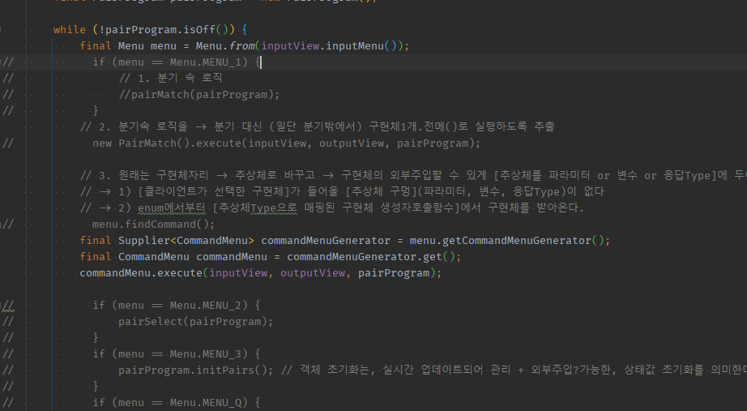Click 'new PairMatch()' in the commented line
This screenshot has width=747, height=411.
point(140,143)
